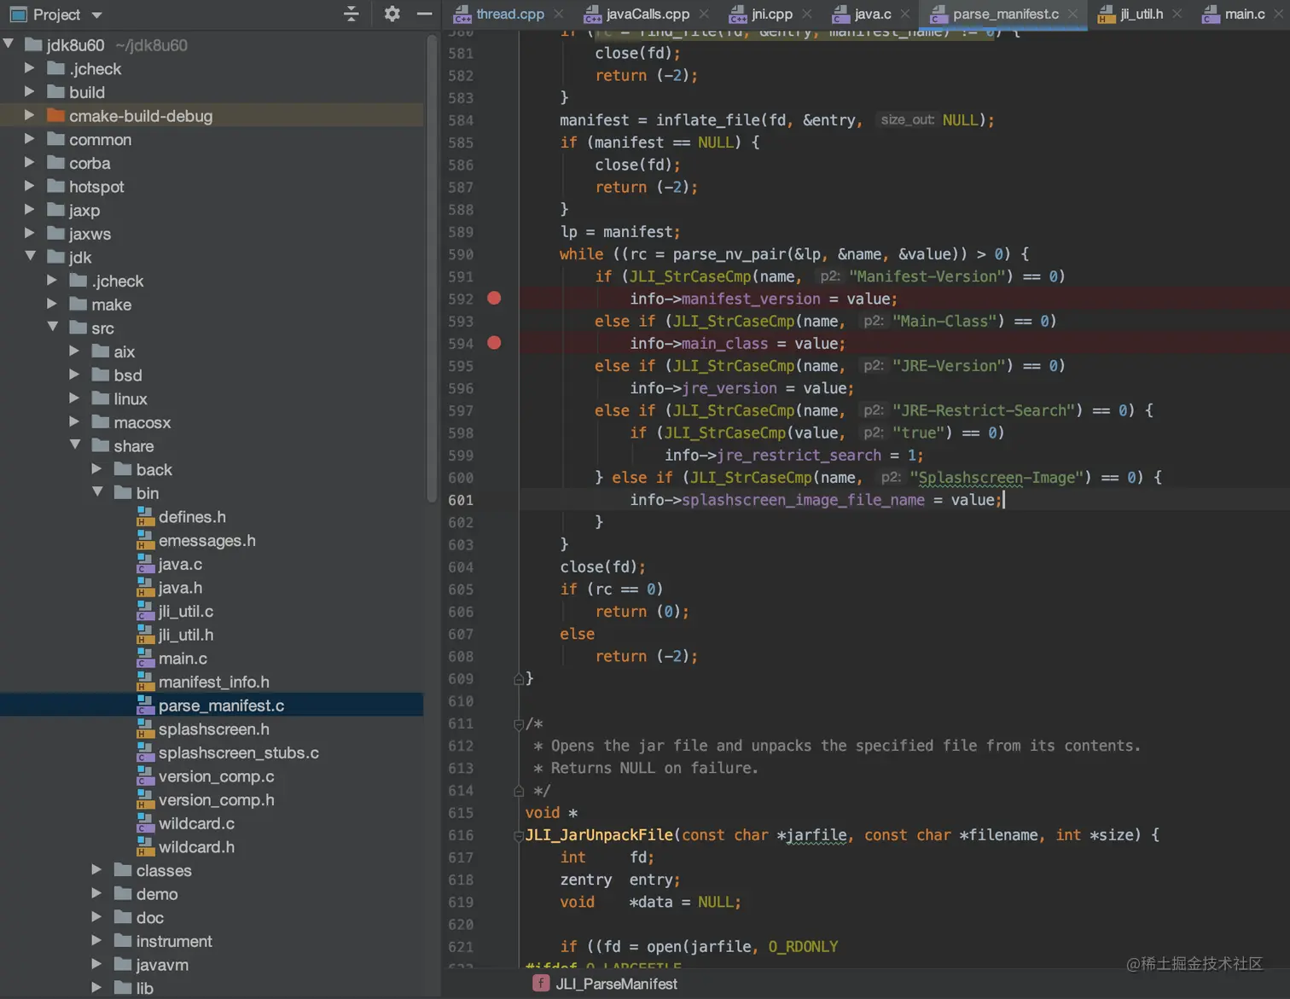This screenshot has width=1290, height=999.
Task: Toggle breakpoint on line 592
Action: click(494, 299)
